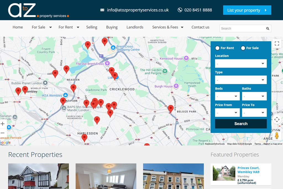
Task: Click into the site Search input field
Action: [243, 28]
